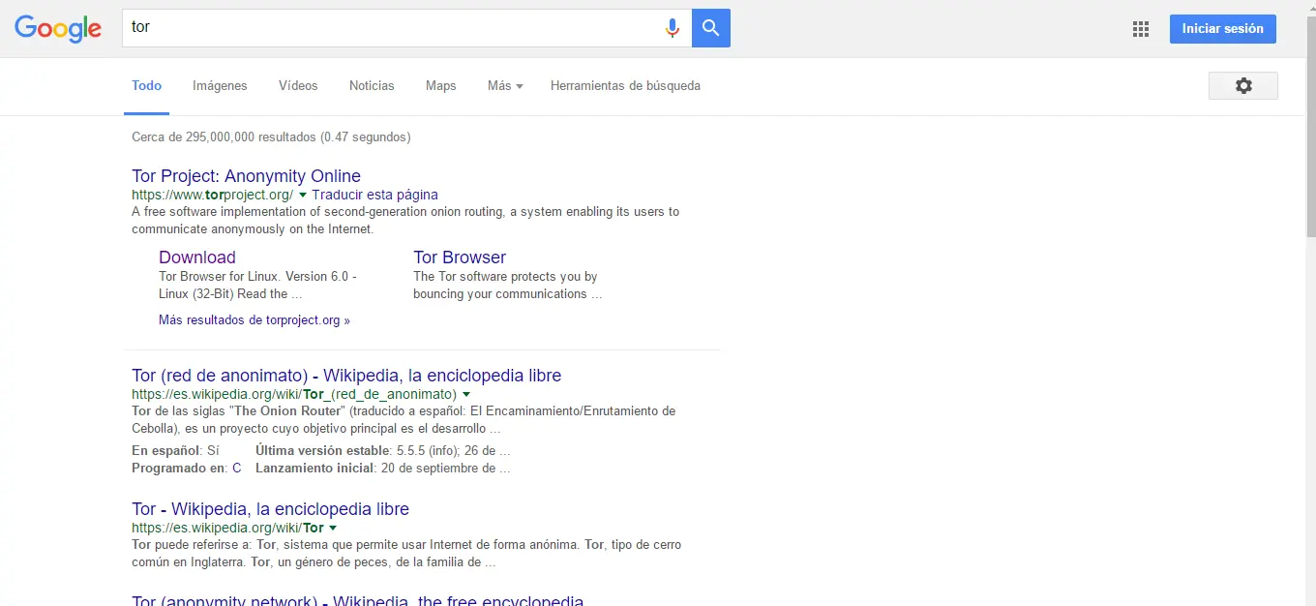Switch to the Imágenes tab
This screenshot has height=606, width=1316.
[x=220, y=86]
